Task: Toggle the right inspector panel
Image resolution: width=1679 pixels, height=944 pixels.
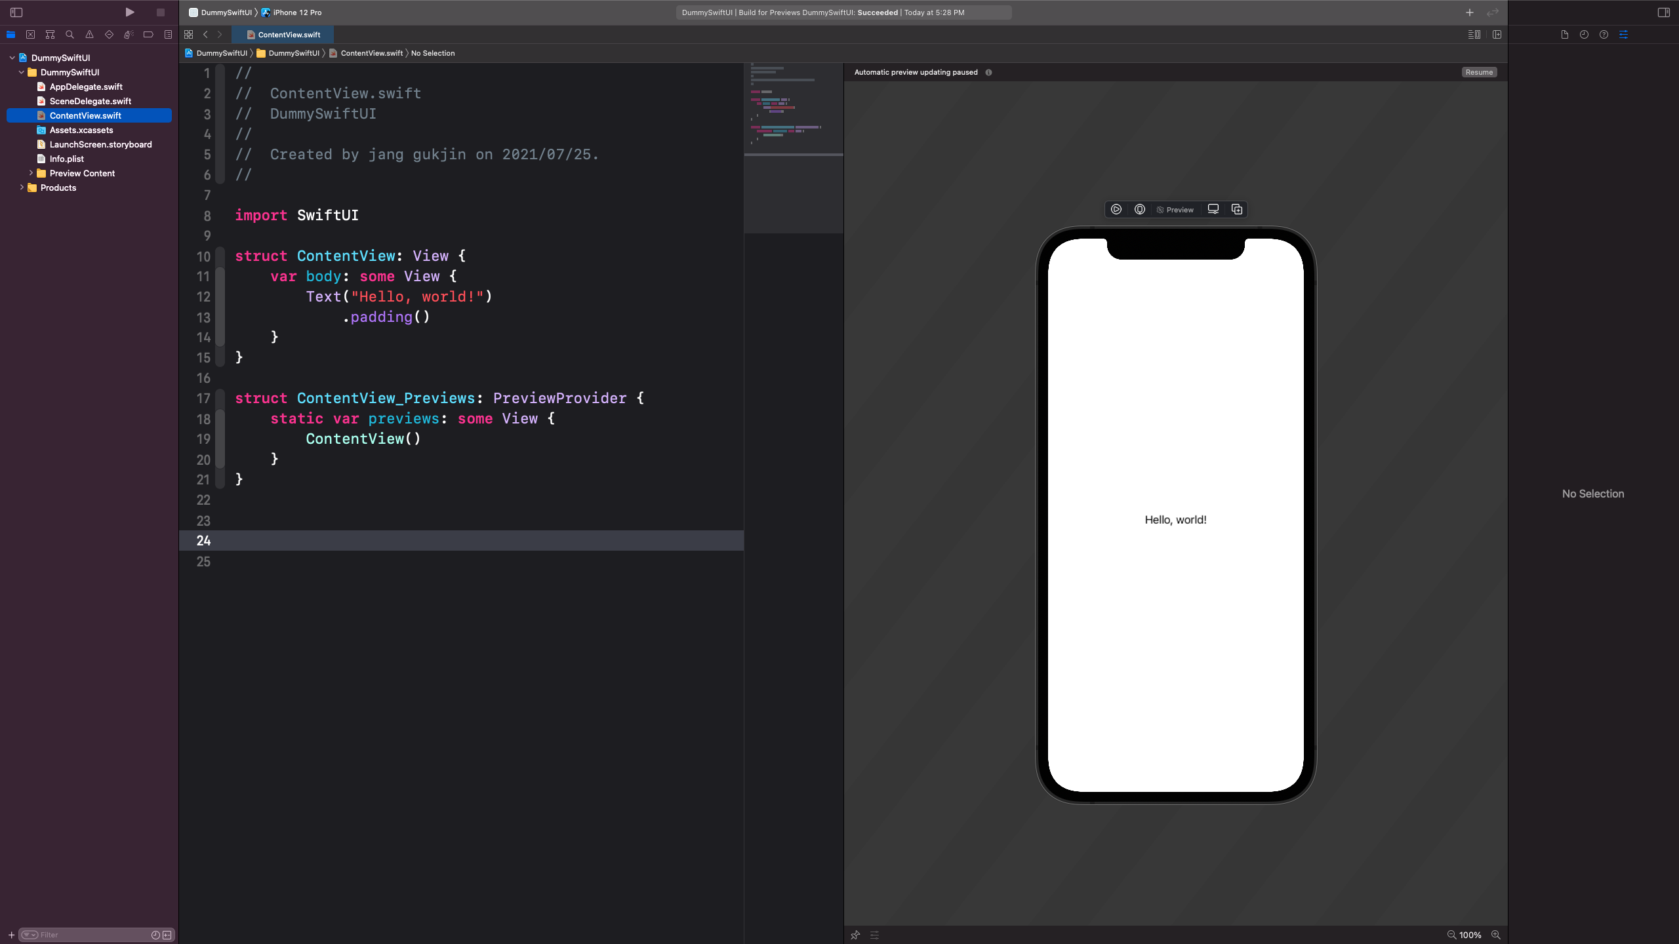Action: [x=1663, y=12]
